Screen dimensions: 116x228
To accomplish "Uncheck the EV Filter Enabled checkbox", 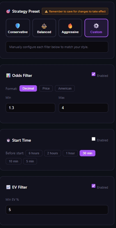I will (x=94, y=186).
